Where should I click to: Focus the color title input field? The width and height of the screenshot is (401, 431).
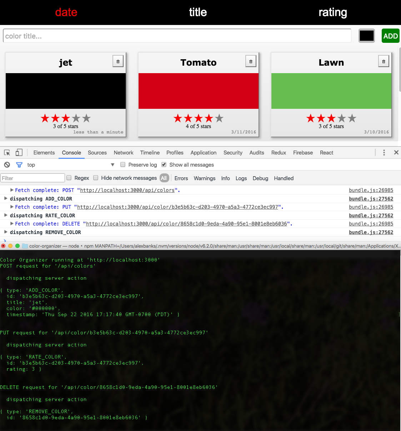[177, 36]
